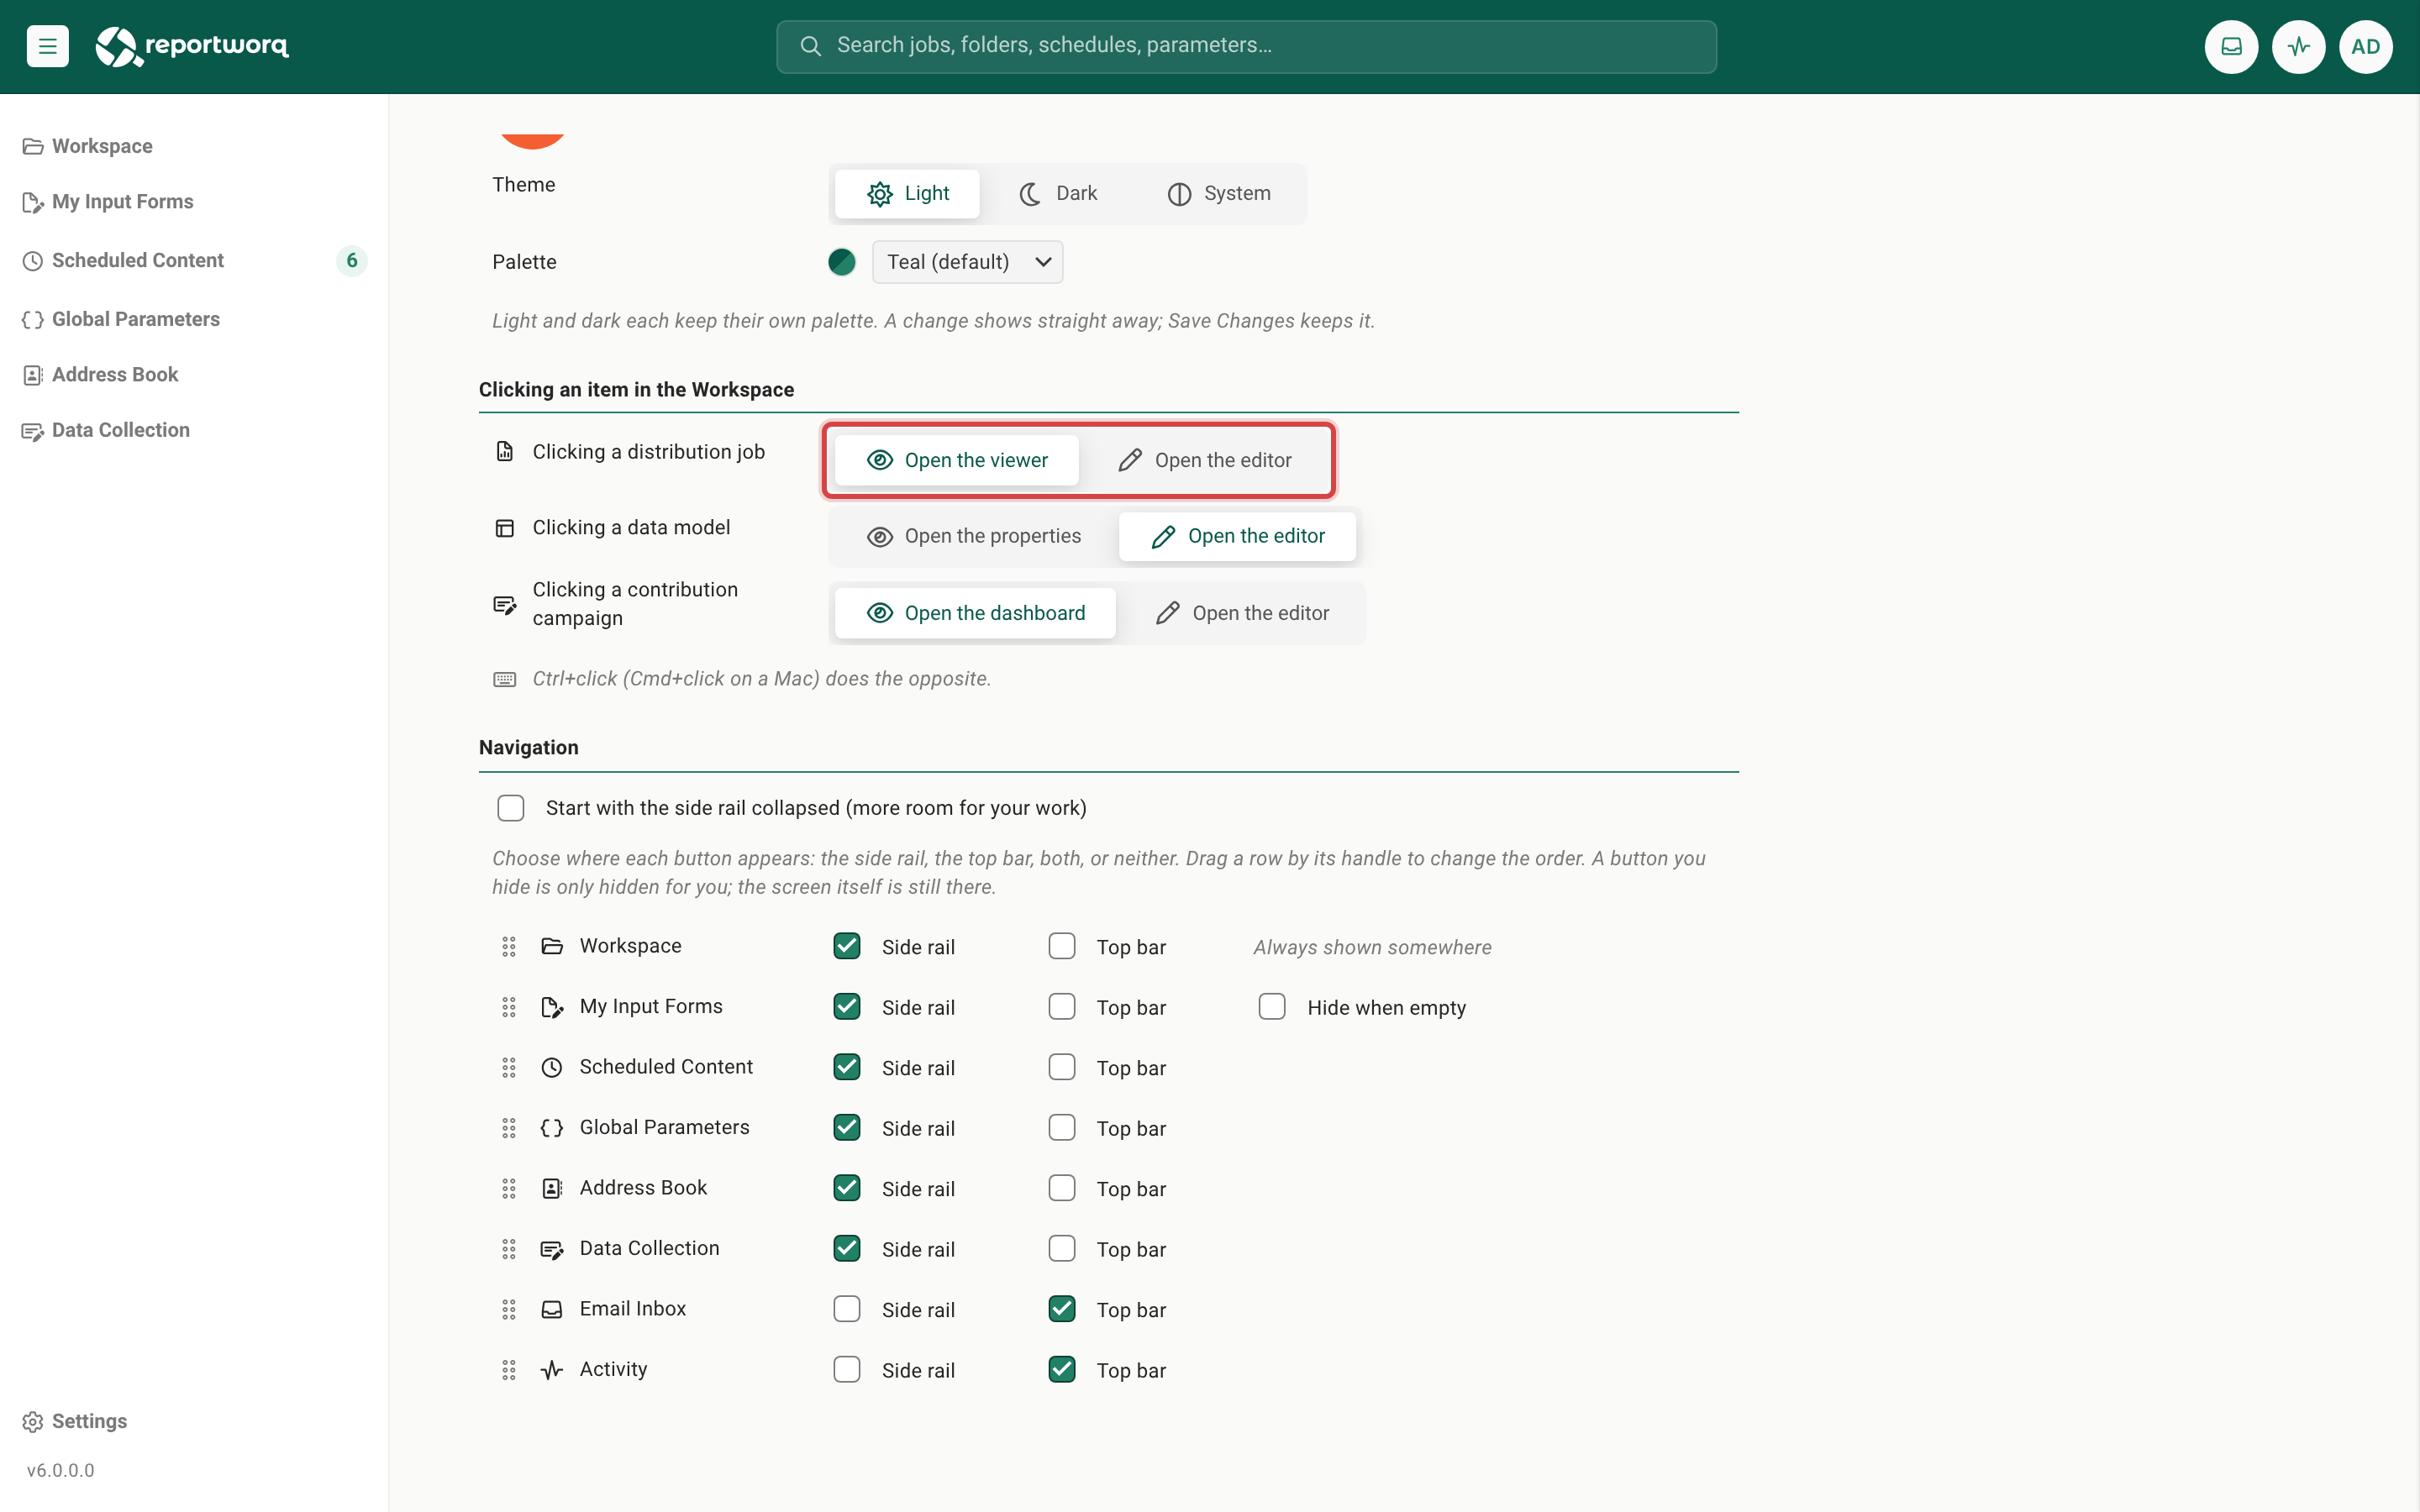The height and width of the screenshot is (1512, 2420).
Task: Select the System theme option
Action: click(x=1219, y=194)
